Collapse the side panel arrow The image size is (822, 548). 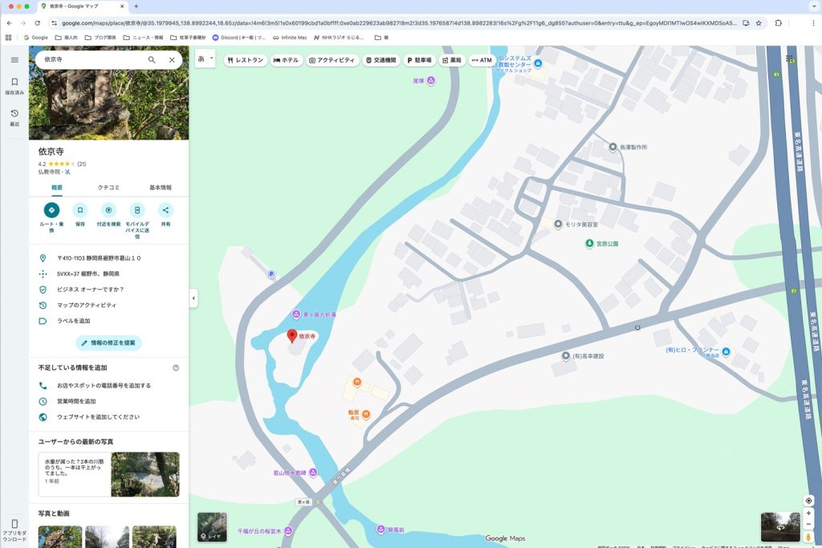click(x=193, y=298)
